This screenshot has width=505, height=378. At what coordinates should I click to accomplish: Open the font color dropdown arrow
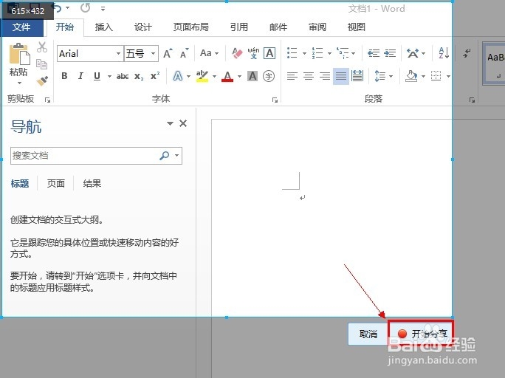click(x=240, y=77)
